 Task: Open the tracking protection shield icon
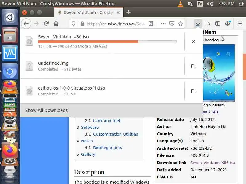pos(73,24)
